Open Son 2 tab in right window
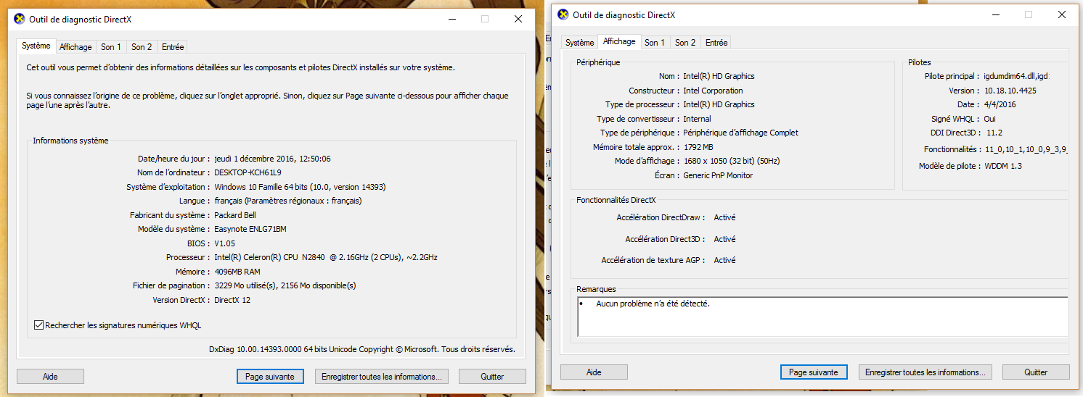The width and height of the screenshot is (1083, 397). pyautogui.click(x=685, y=43)
